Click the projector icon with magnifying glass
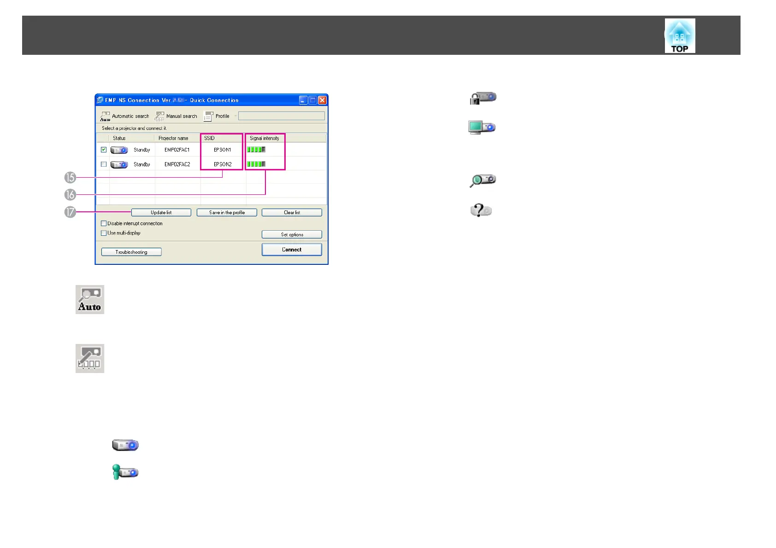Viewport: 776px width, 548px height. [x=482, y=181]
